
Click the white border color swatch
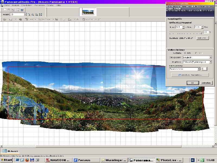click(x=204, y=69)
